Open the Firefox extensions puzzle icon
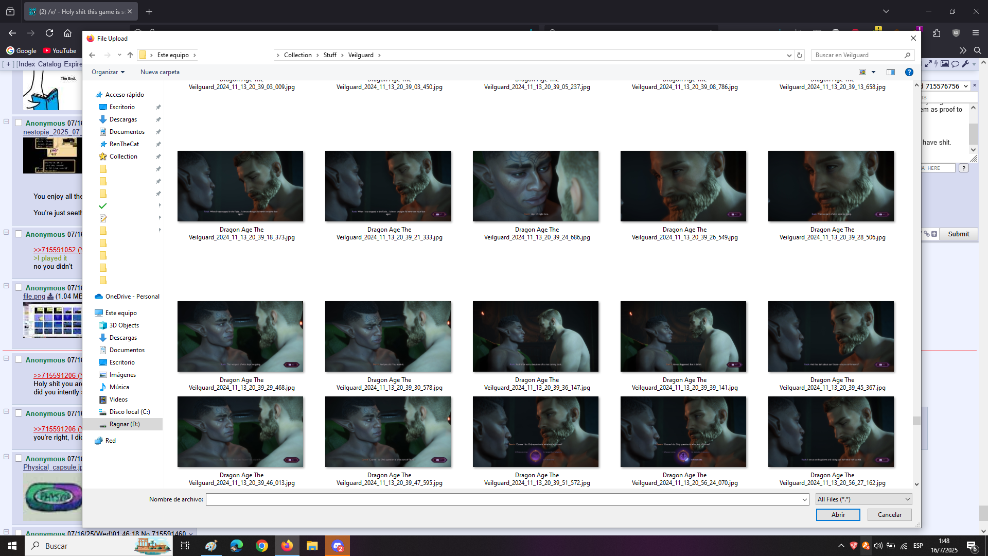Image resolution: width=988 pixels, height=556 pixels. coord(937,33)
